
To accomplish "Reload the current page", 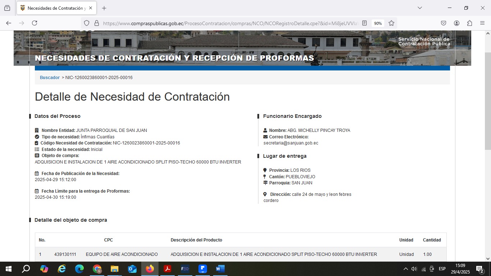I will [x=35, y=23].
